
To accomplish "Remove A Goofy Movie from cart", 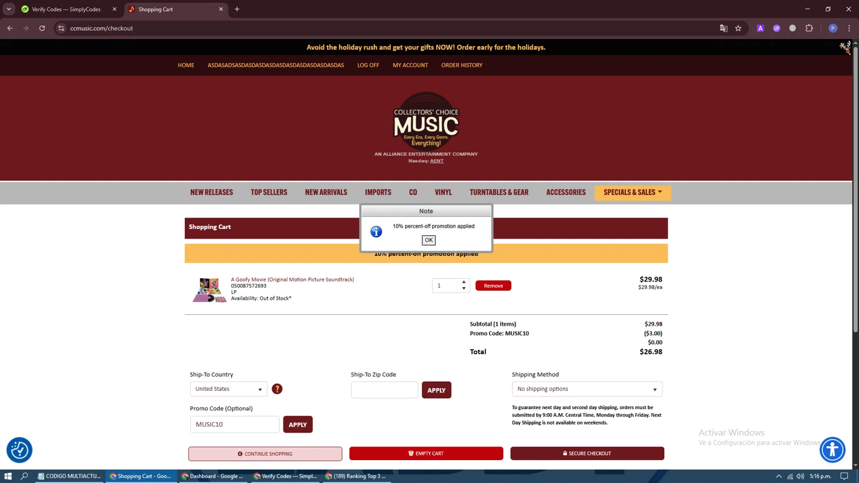I will coord(493,286).
